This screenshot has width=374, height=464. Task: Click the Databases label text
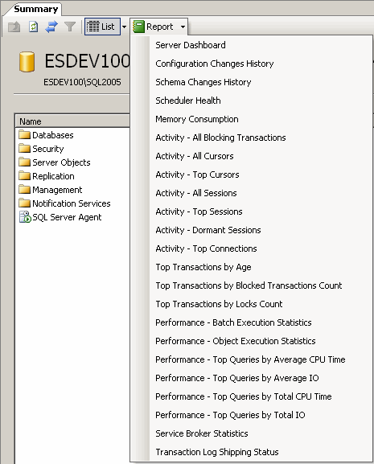point(53,135)
